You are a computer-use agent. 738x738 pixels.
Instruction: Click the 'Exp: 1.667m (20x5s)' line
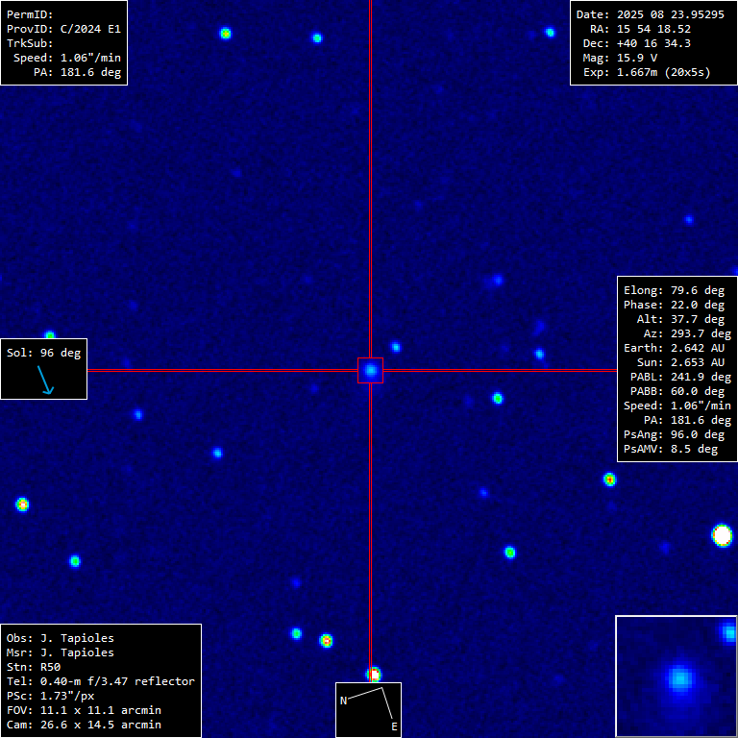(647, 72)
